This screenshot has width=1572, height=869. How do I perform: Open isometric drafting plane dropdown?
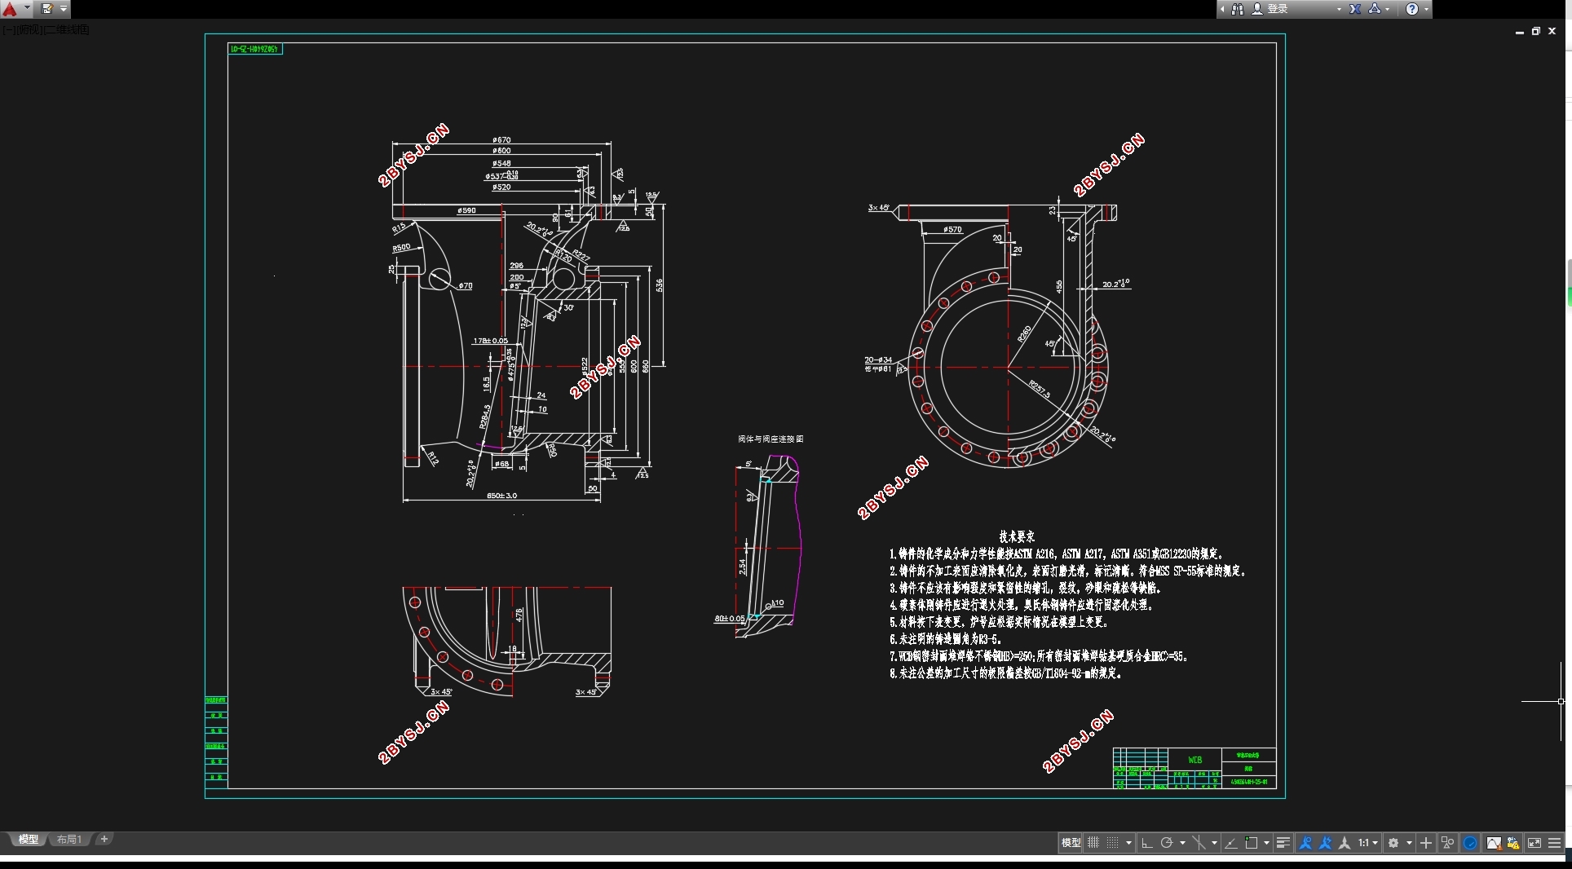pos(1214,843)
